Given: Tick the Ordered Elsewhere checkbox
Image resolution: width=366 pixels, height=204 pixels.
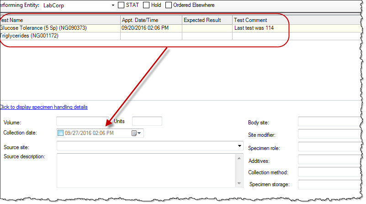Looking at the screenshot, I should coord(168,5).
